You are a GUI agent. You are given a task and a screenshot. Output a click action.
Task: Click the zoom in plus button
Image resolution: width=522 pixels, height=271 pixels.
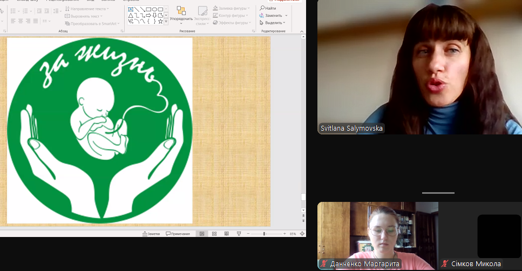coord(284,234)
